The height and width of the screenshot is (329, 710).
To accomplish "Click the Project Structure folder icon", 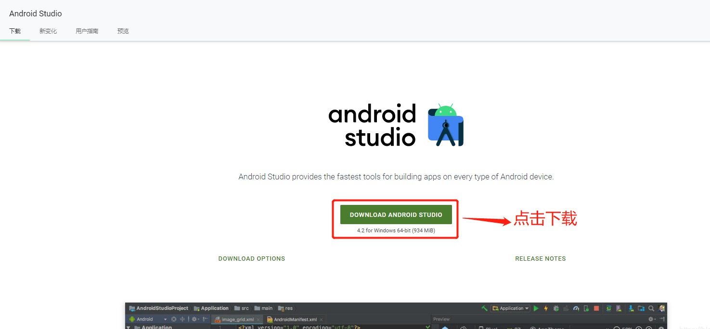I will 641,308.
